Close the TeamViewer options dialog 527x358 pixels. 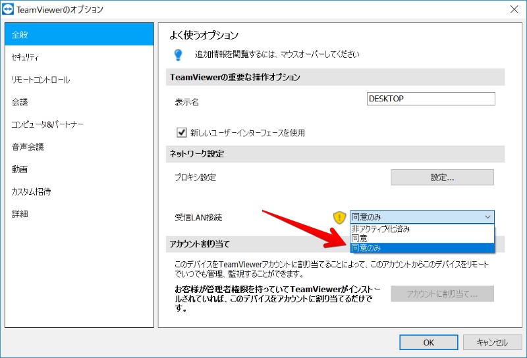pos(514,9)
